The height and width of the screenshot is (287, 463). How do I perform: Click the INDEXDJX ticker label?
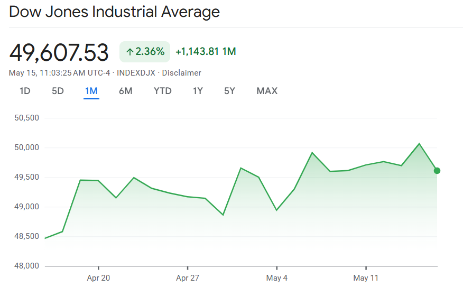click(x=136, y=73)
